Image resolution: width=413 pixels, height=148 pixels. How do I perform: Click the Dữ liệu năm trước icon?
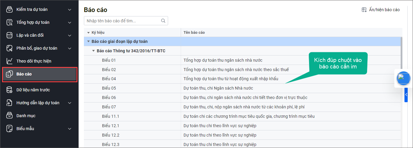[x=10, y=90]
